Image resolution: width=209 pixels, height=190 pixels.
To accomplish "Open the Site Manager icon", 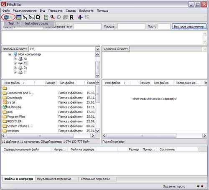I will click(6, 18).
